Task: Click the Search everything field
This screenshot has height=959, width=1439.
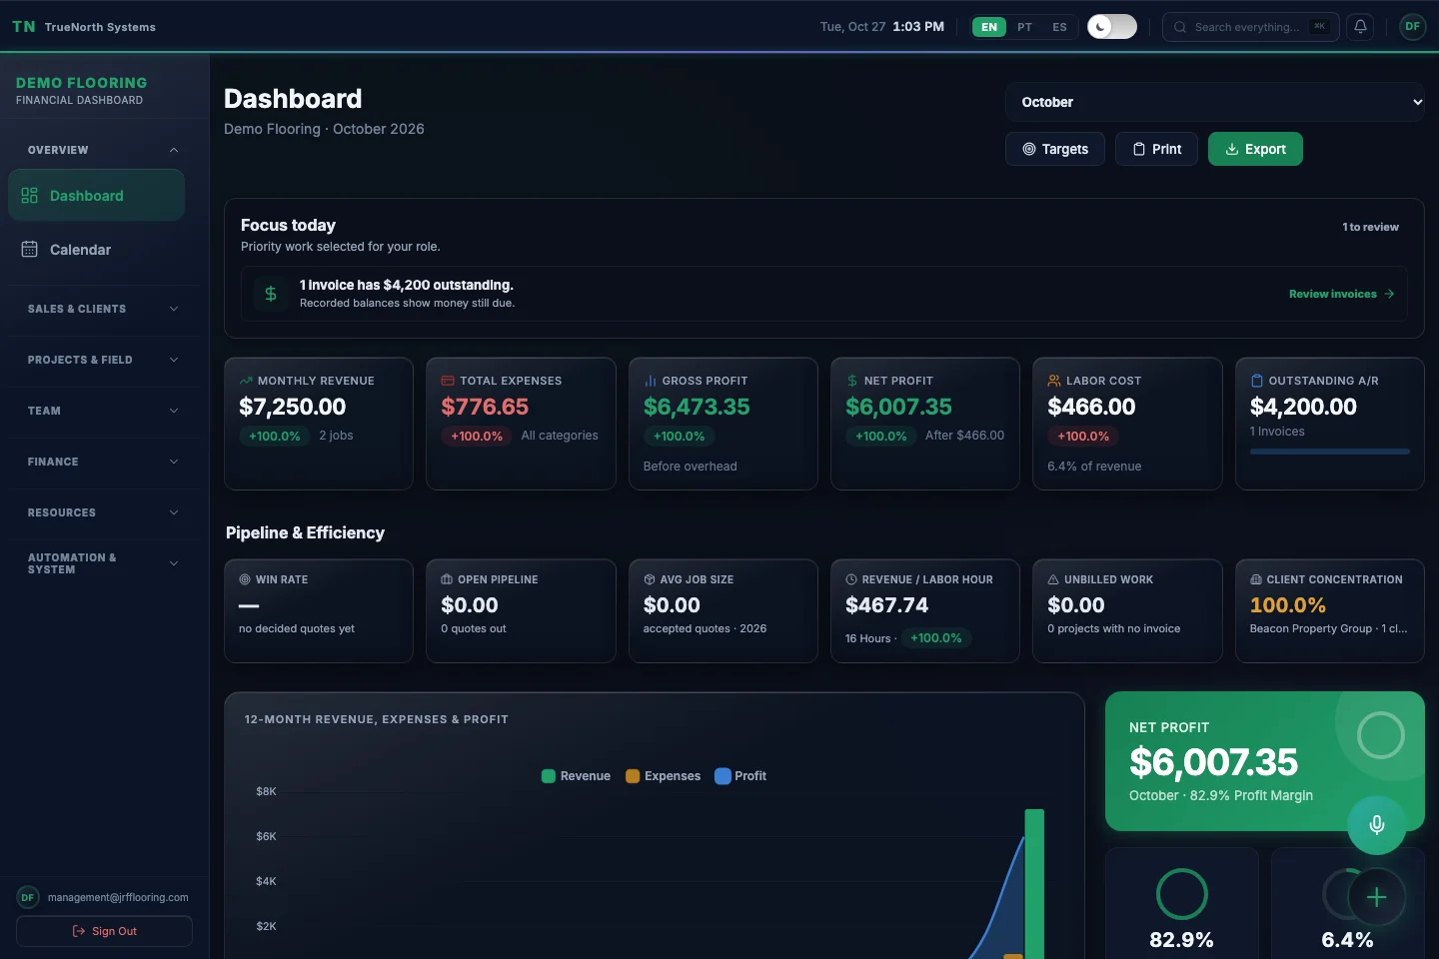Action: click(1249, 27)
